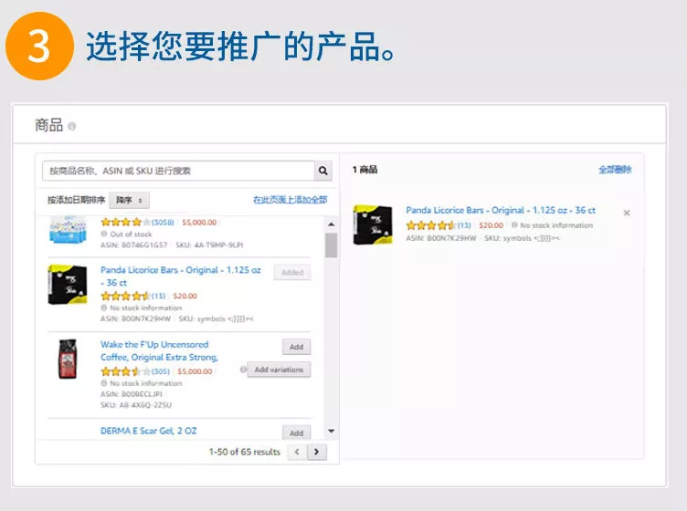Add the DERMA E Scar Gel product
Screen dimensions: 687x511
click(x=296, y=433)
